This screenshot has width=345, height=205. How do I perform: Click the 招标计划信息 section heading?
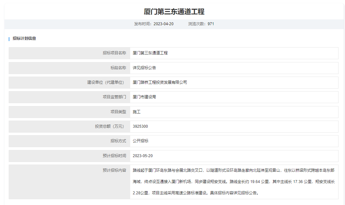(24, 38)
